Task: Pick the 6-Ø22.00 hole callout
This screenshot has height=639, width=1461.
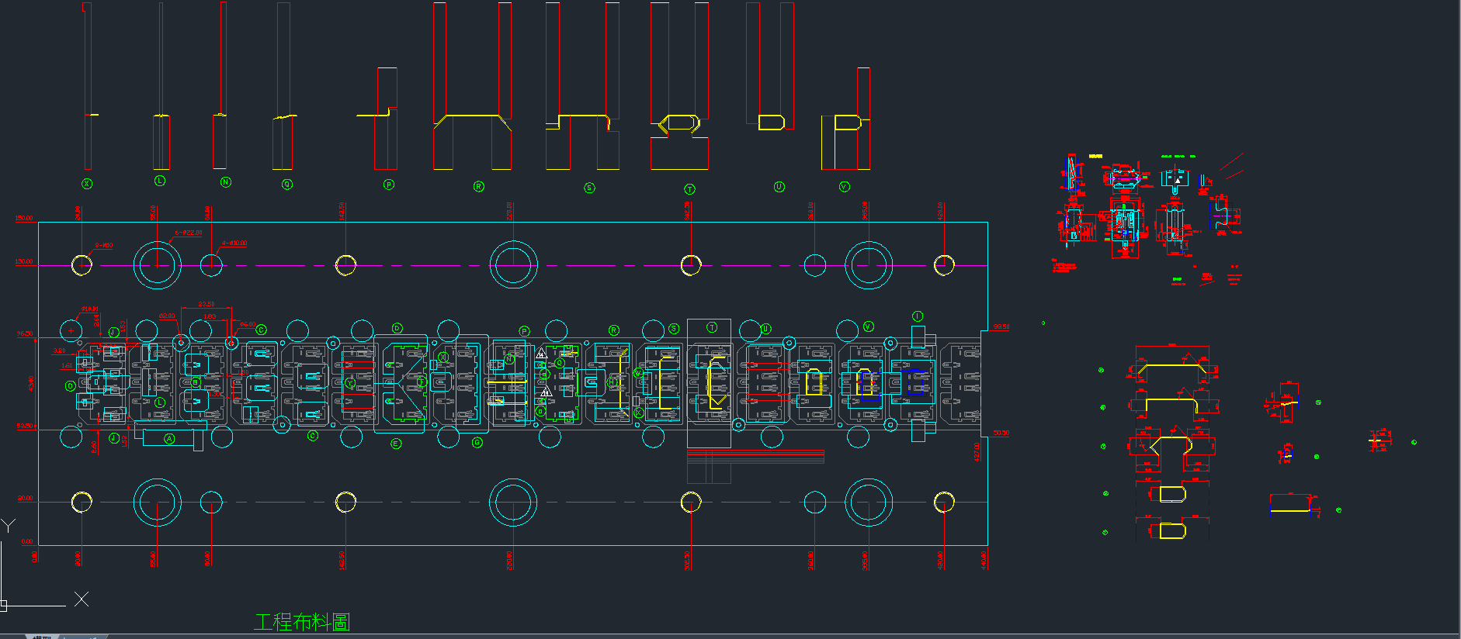Action: 188,233
